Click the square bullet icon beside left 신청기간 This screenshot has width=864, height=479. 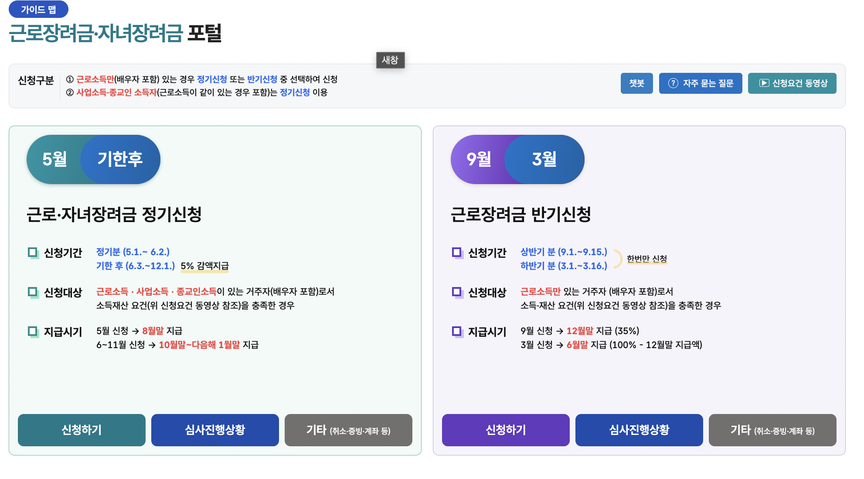tap(33, 253)
